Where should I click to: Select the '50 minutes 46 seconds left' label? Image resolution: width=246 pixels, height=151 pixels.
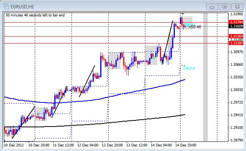(35, 15)
